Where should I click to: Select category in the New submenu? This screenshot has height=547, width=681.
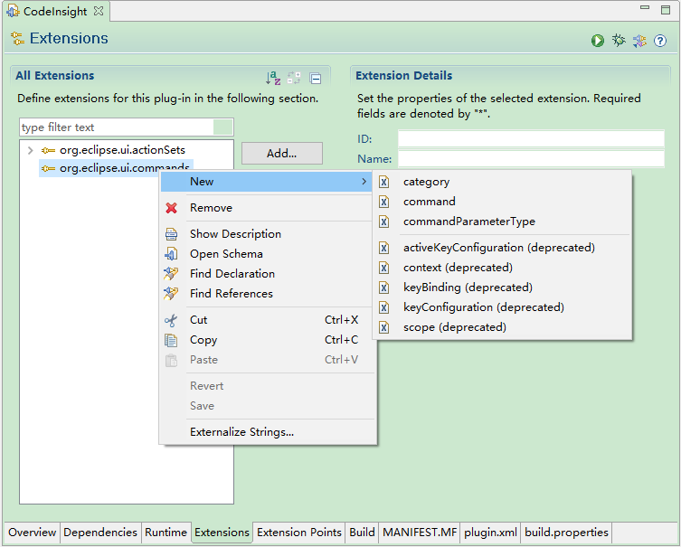426,182
